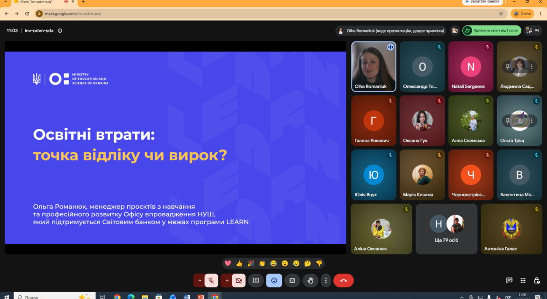
Task: Close the Meet browser tab
Action: (x=73, y=2)
